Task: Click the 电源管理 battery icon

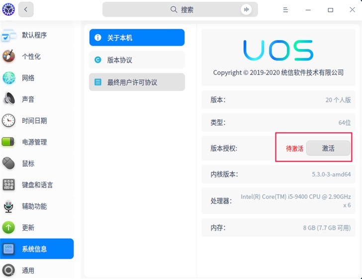Action: pyautogui.click(x=8, y=141)
